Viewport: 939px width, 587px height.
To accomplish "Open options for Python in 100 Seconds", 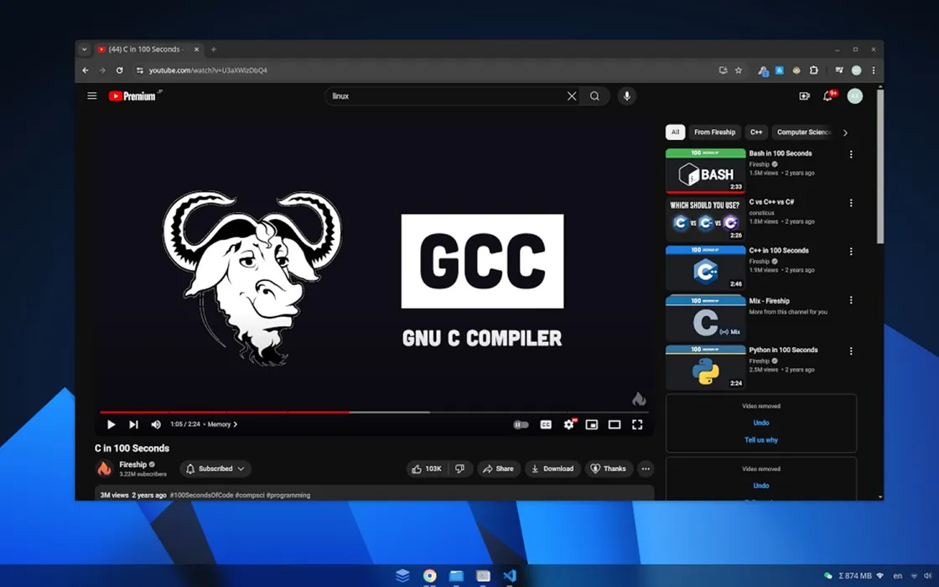I will pos(850,351).
